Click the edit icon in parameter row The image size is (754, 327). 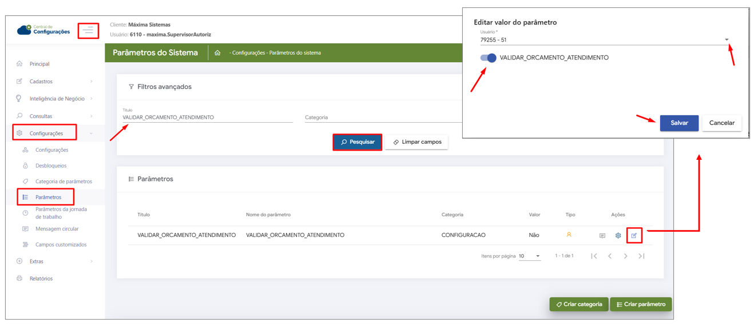[634, 235]
